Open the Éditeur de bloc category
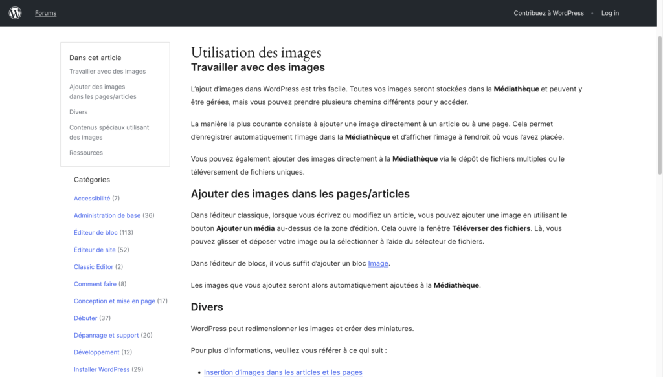The height and width of the screenshot is (377, 663). pos(96,233)
